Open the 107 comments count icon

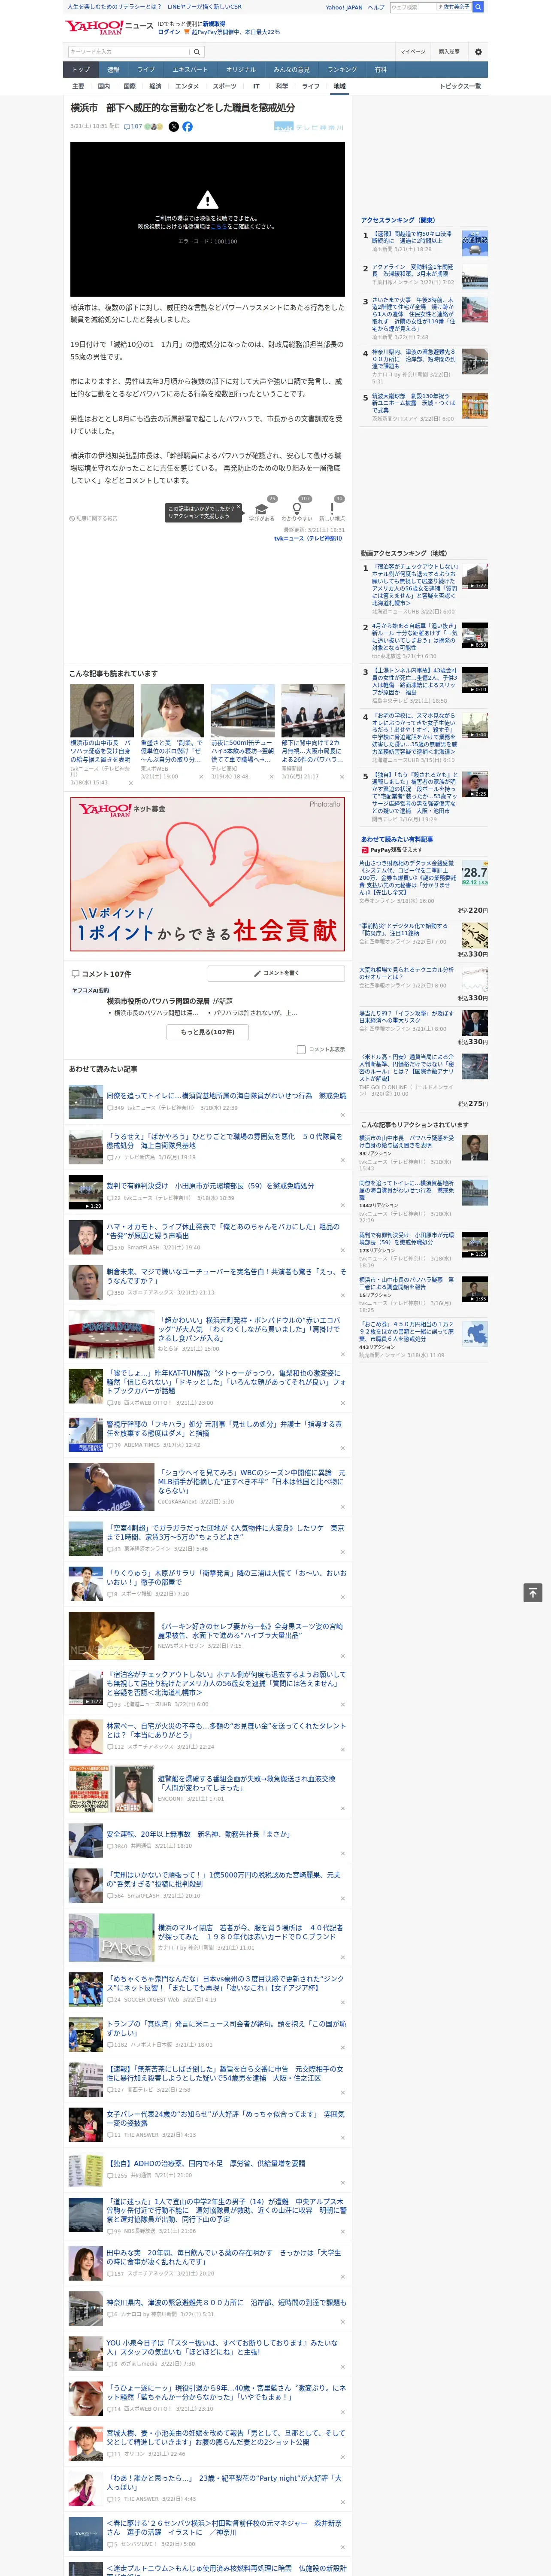pyautogui.click(x=133, y=127)
